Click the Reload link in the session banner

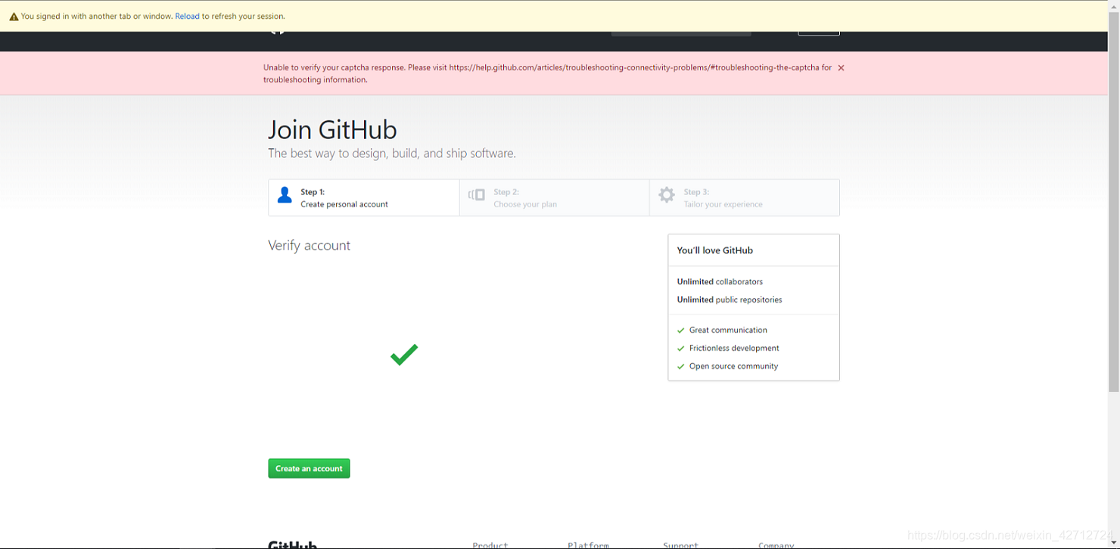[187, 16]
